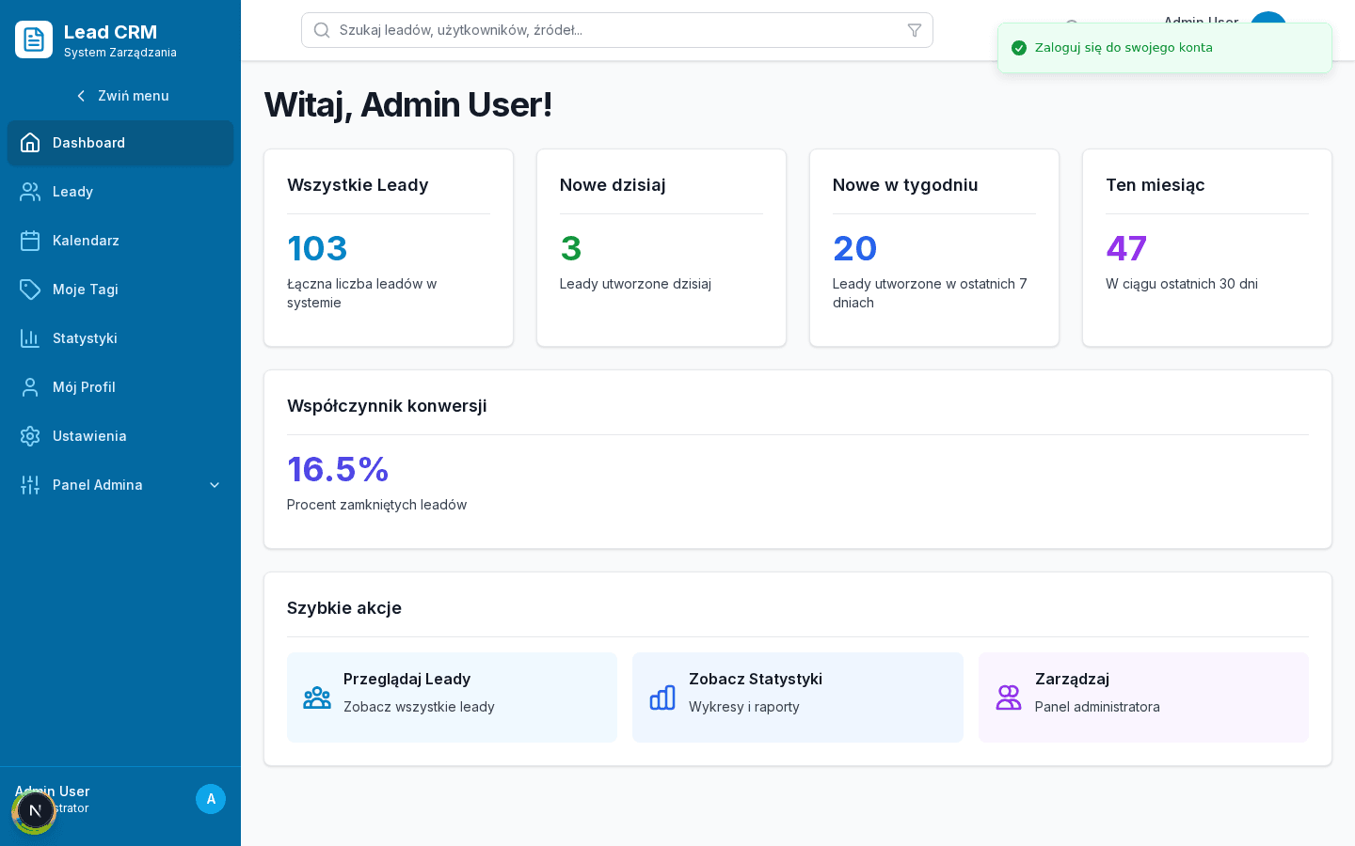Image resolution: width=1355 pixels, height=846 pixels.
Task: Select Moje Tagi in the sidebar
Action: (120, 290)
